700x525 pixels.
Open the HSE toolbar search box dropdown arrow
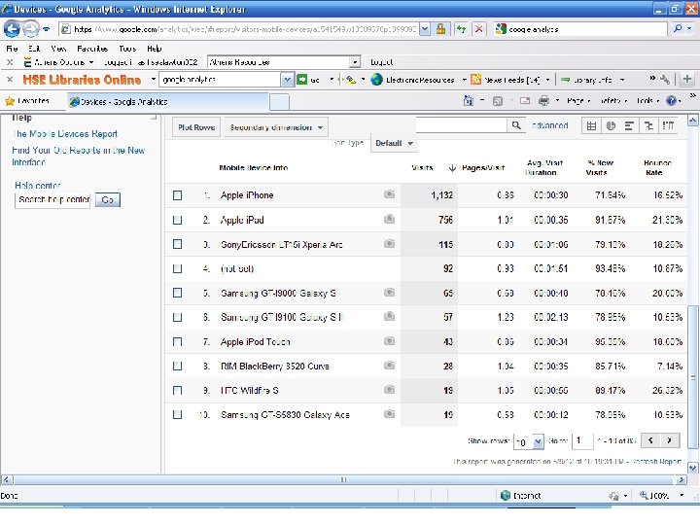(x=287, y=80)
